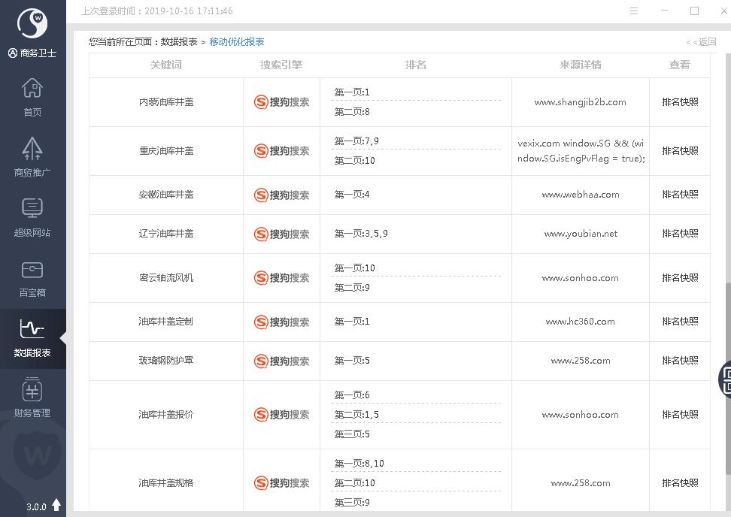This screenshot has height=517, width=731.
Task: Open the 百宝箱 toolbox icon
Action: [x=32, y=277]
